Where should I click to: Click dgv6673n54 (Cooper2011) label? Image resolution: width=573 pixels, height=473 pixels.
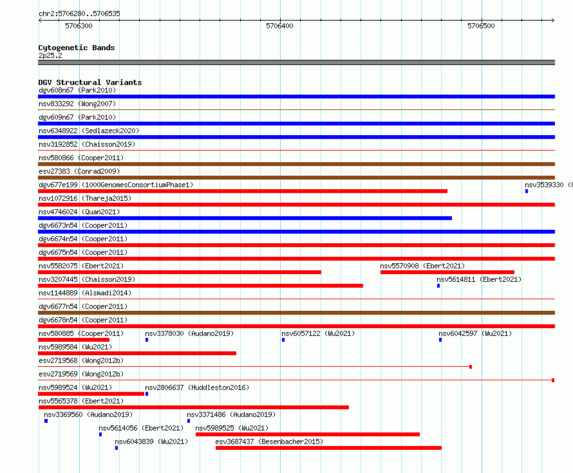pyautogui.click(x=83, y=225)
